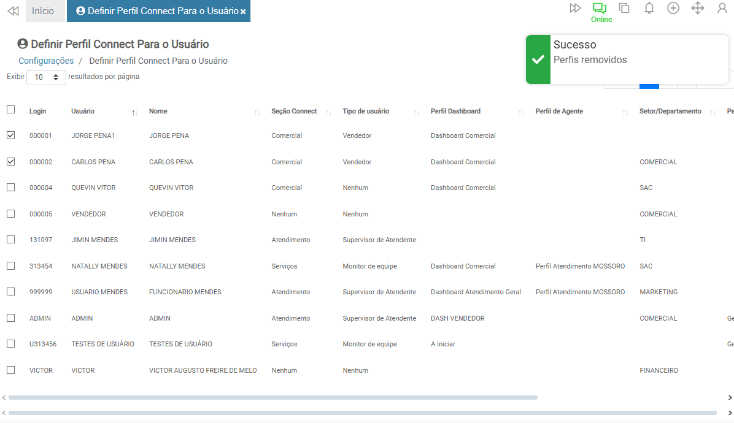Check the QUEVIN VITOR row checkbox
The image size is (734, 423).
pyautogui.click(x=11, y=188)
